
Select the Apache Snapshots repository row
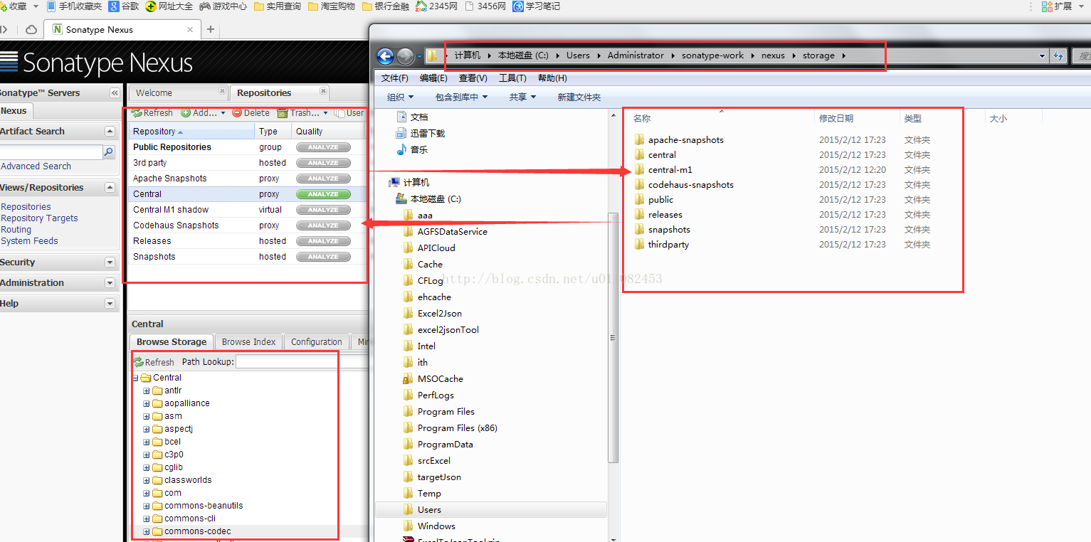(248, 179)
